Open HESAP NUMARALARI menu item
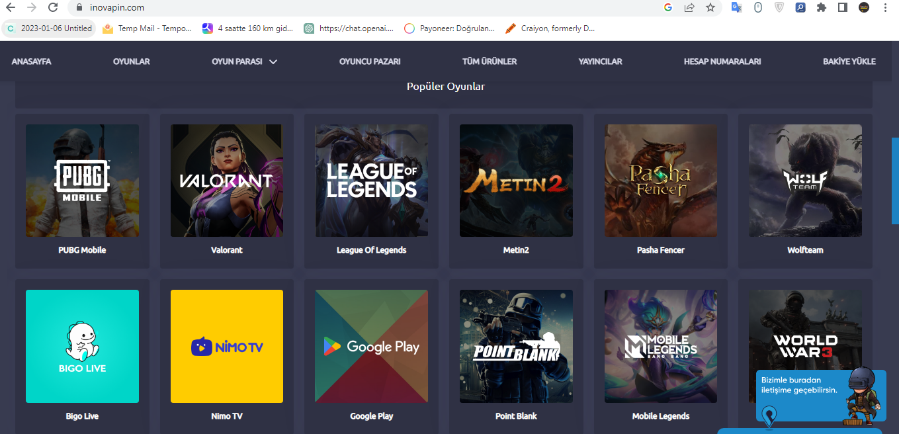This screenshot has height=434, width=899. [x=722, y=62]
